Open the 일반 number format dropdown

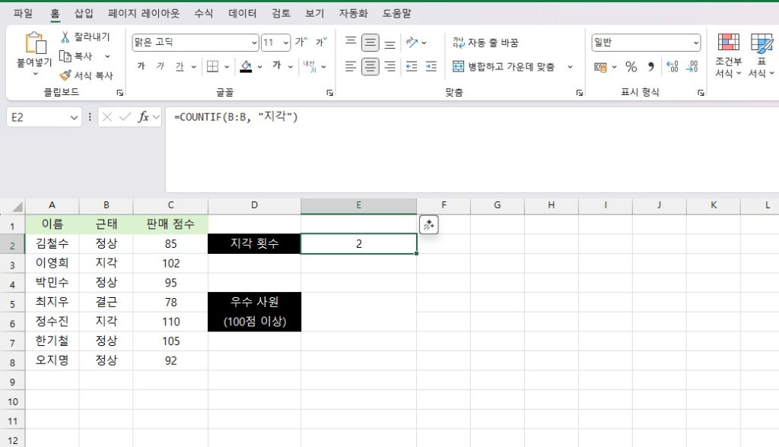(695, 43)
